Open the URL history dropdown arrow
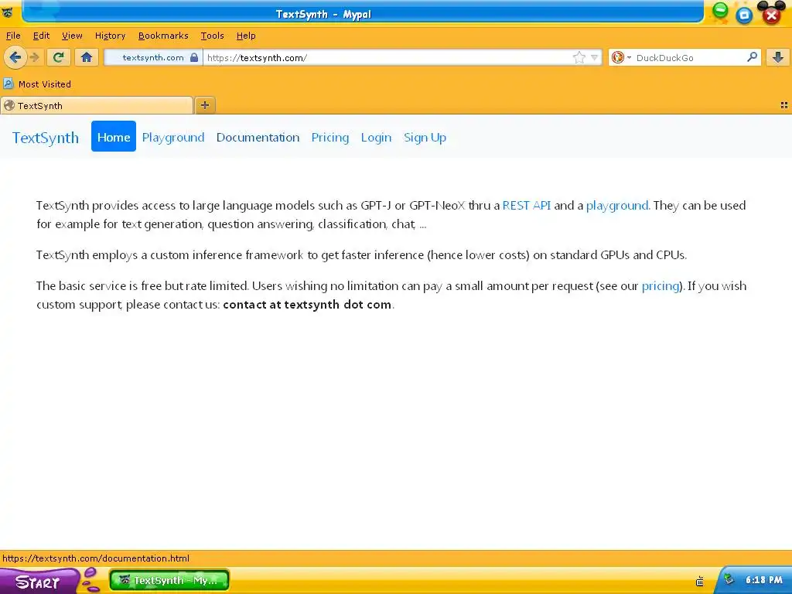Viewport: 792px width, 594px height. pyautogui.click(x=595, y=57)
